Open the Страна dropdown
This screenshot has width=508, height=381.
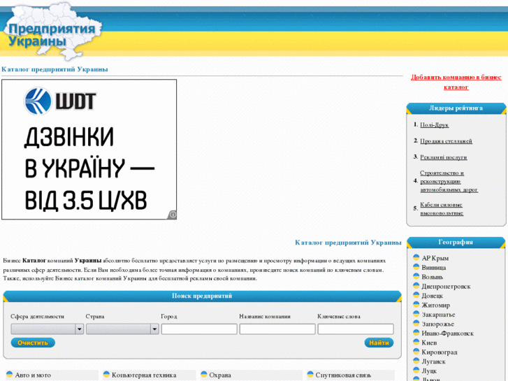click(x=122, y=329)
